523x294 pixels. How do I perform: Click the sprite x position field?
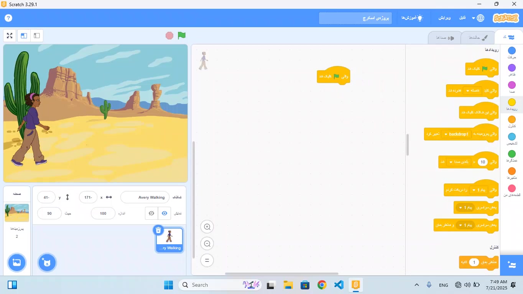88,198
